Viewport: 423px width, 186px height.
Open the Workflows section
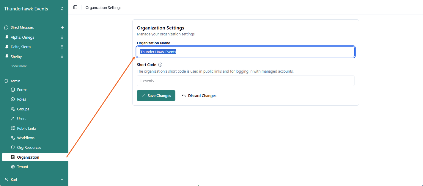[x=26, y=138]
